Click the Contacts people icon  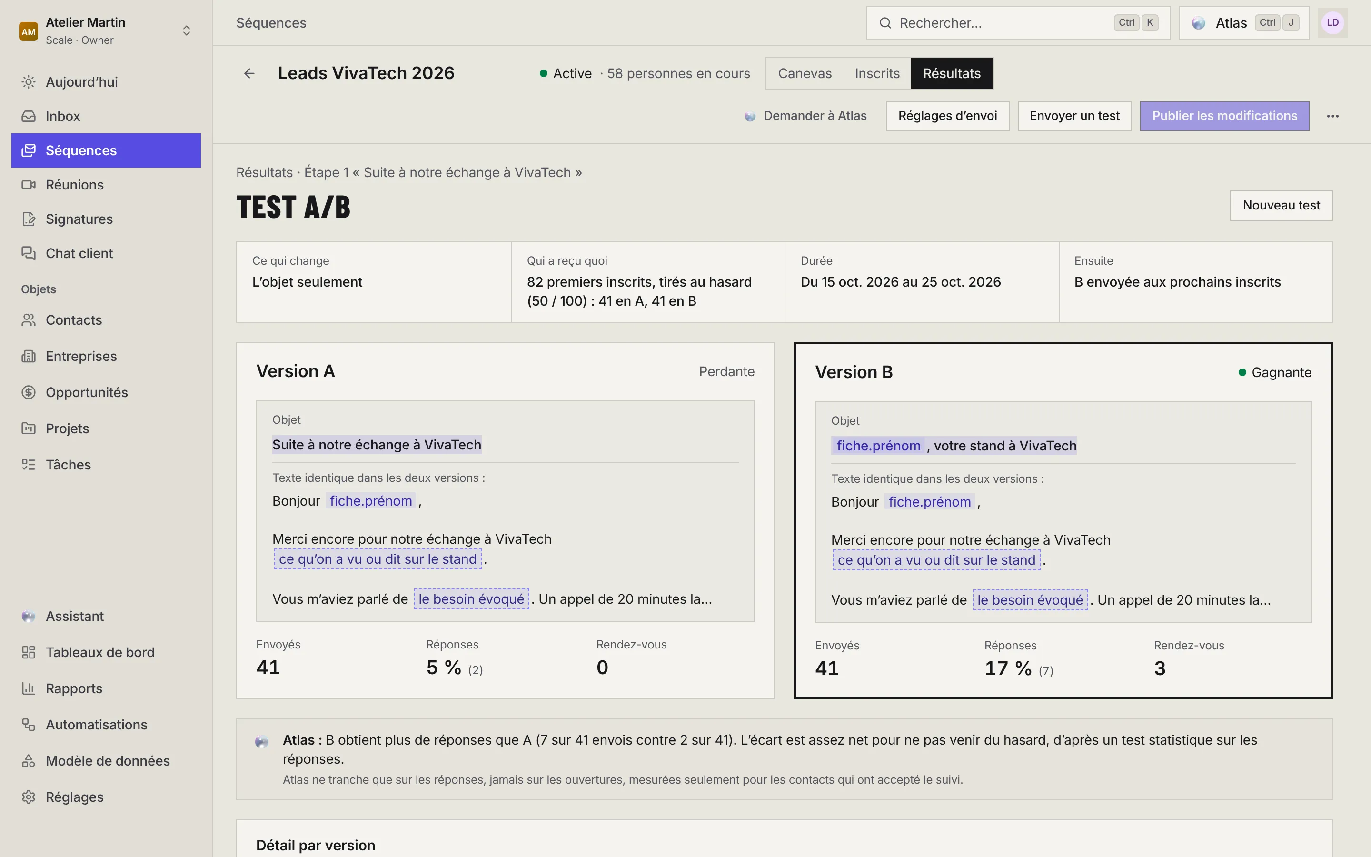pyautogui.click(x=29, y=320)
